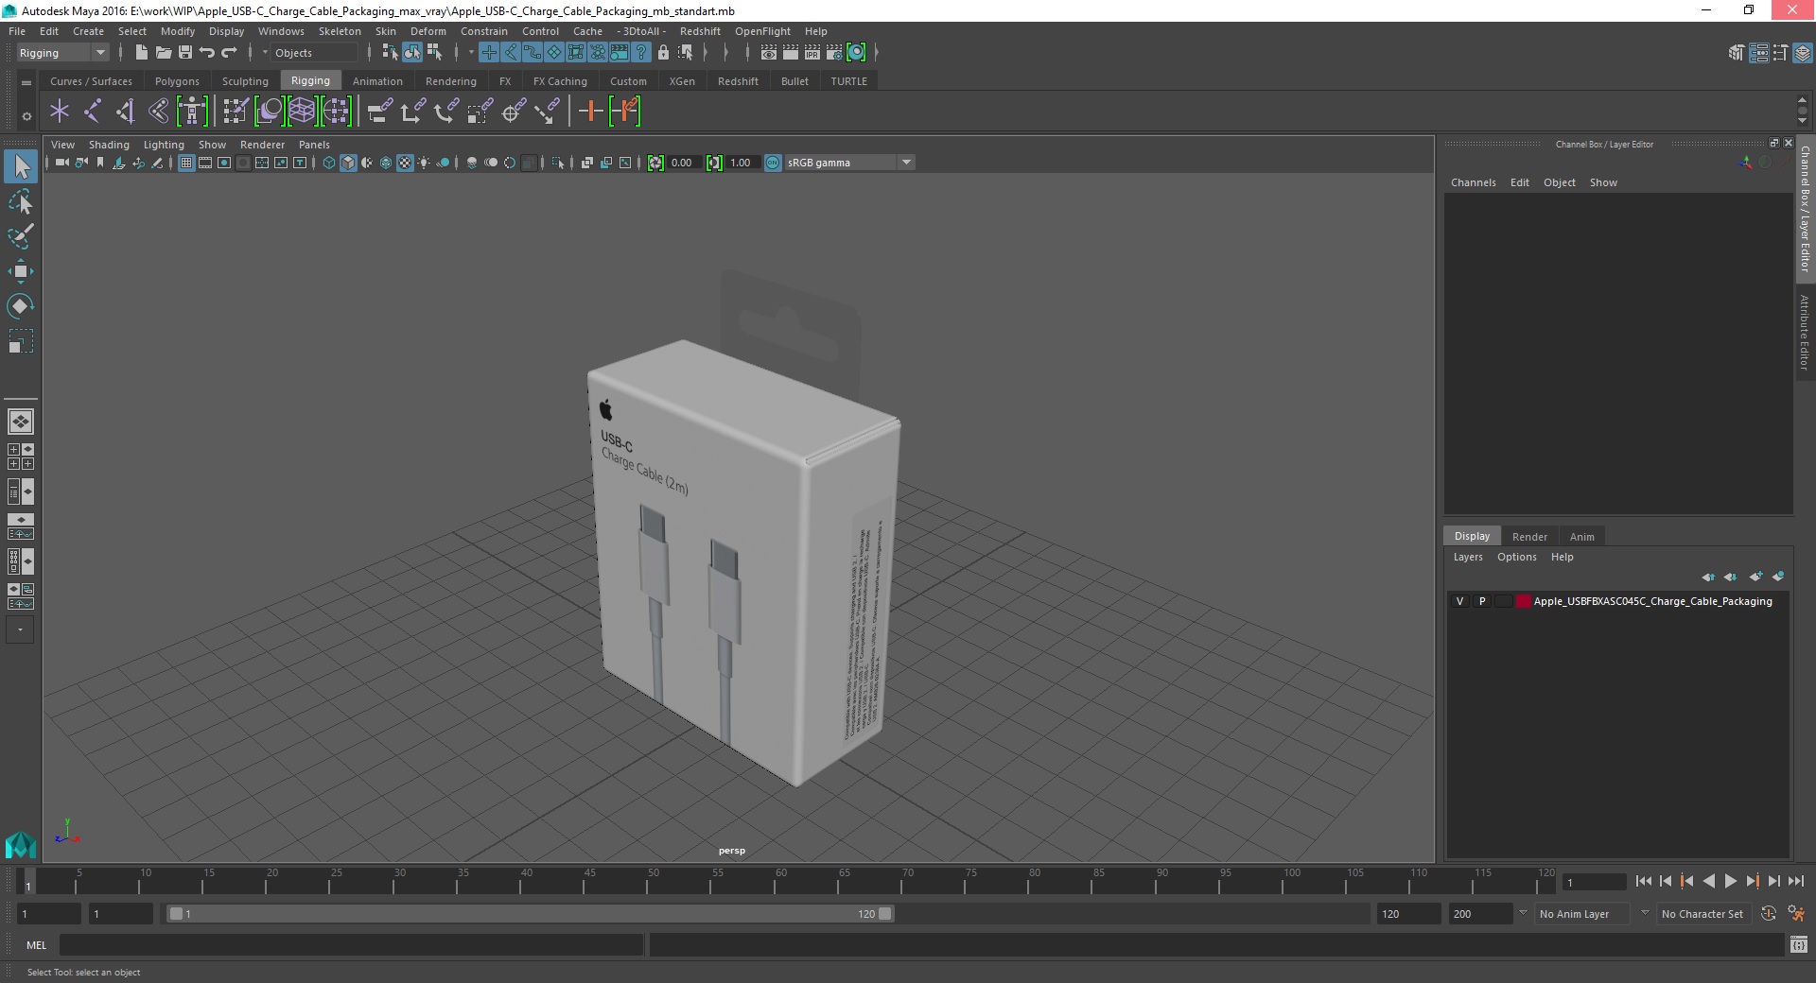1816x983 pixels.
Task: Open the sRGB gamma view transform dropdown
Action: [x=848, y=163]
